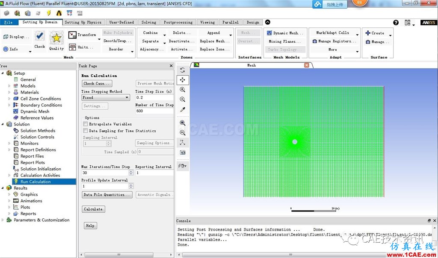The width and height of the screenshot is (438, 258).
Task: Click the Task Page horizontal scrollbar
Action: pyautogui.click(x=119, y=255)
